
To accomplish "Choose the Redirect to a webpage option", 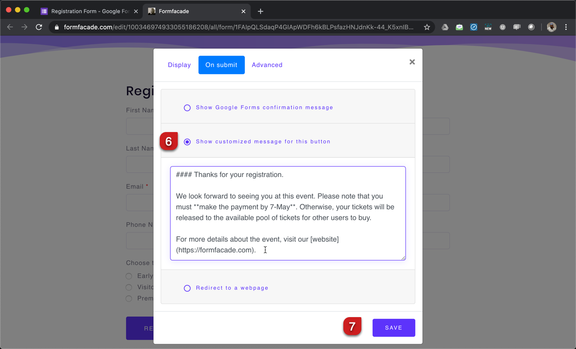I will tap(187, 288).
